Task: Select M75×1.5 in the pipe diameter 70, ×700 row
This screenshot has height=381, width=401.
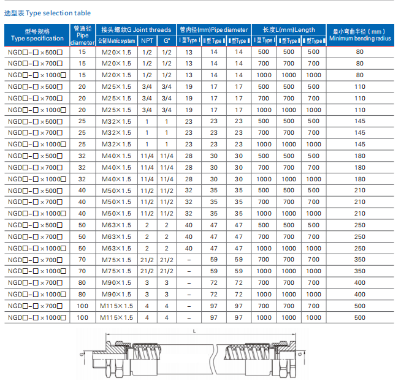Action: pos(116,260)
